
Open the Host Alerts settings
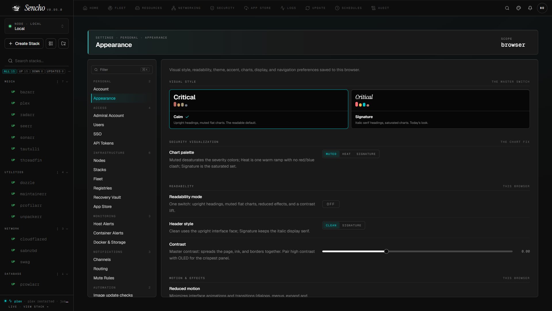click(122, 224)
